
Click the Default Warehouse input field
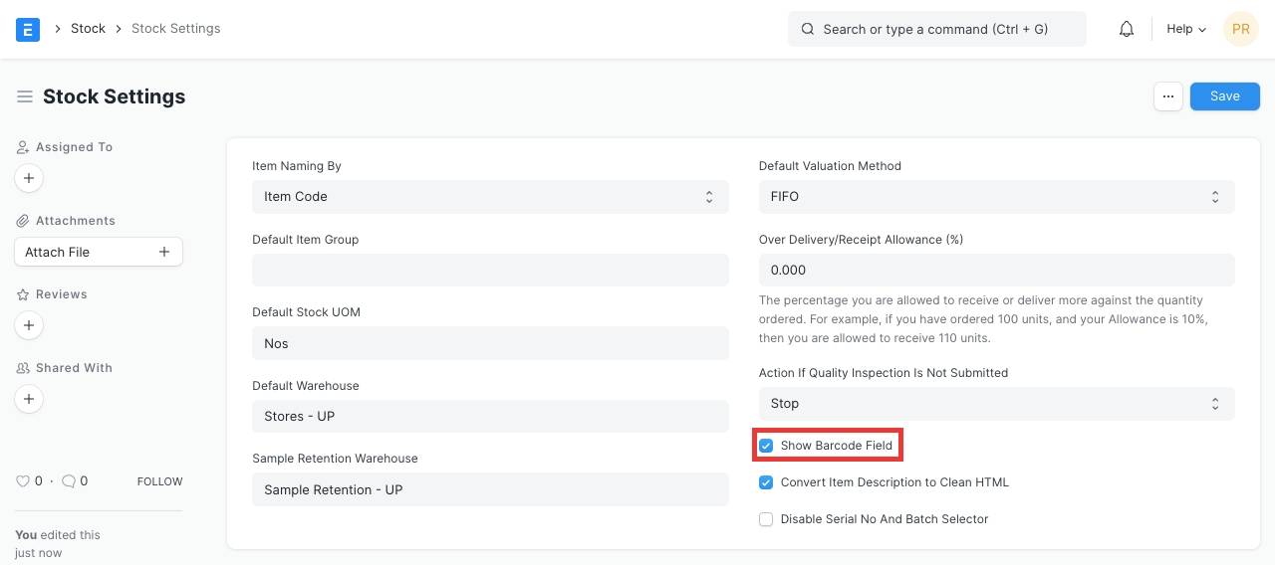pyautogui.click(x=490, y=417)
